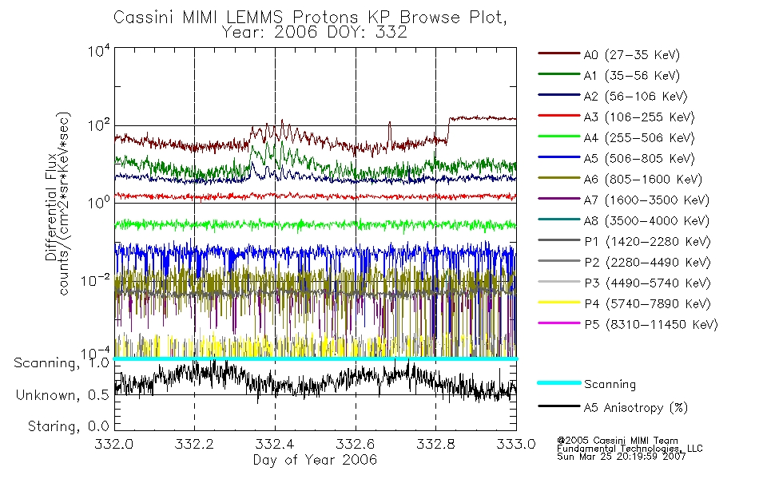
Task: Click the P5 (8310-11450 KeV) legend label
Action: [651, 325]
